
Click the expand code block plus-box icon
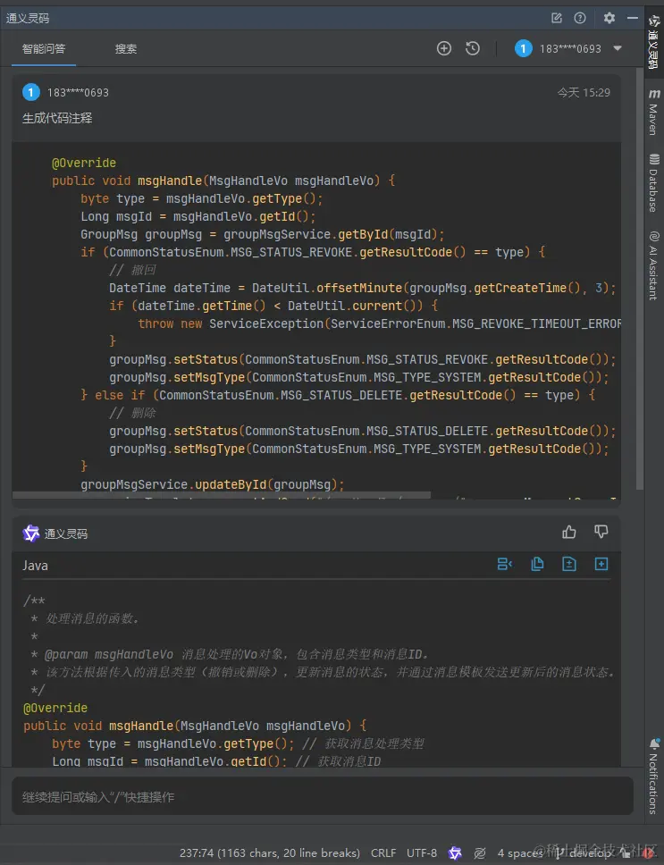(601, 564)
